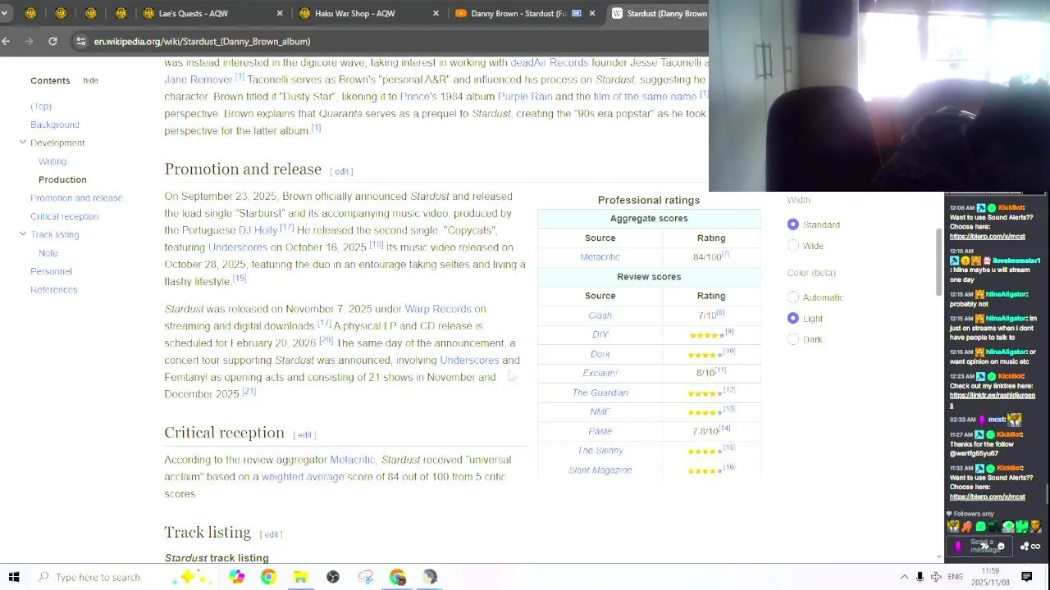Edit the Promotion and release section
Viewport: 1050px width, 590px height.
(x=342, y=171)
